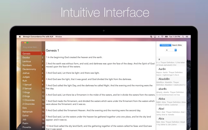Click the green zoom window button
The width and height of the screenshot is (208, 130).
[x=28, y=43]
